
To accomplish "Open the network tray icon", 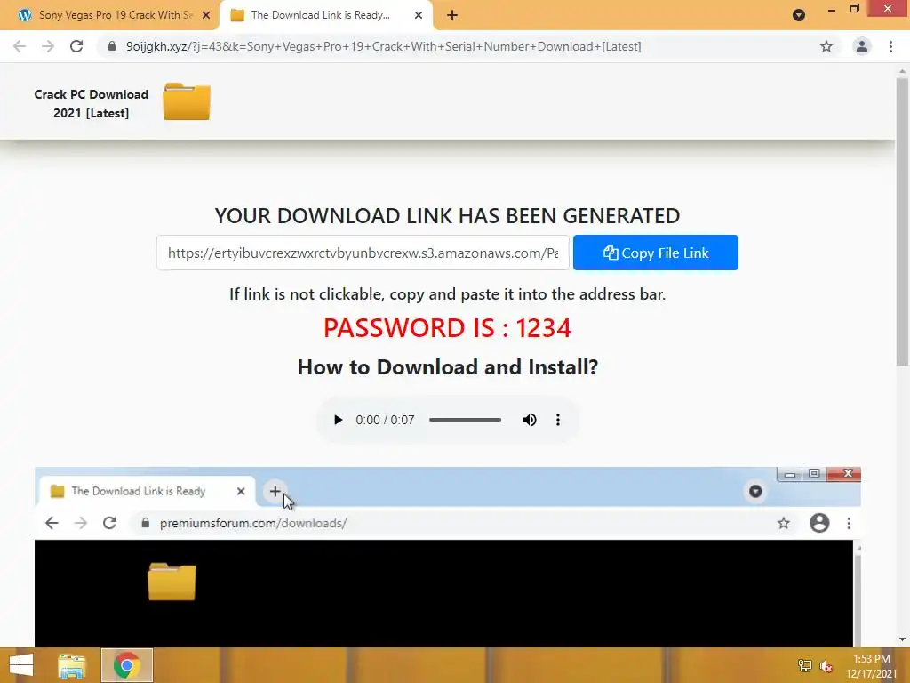I will [x=805, y=665].
